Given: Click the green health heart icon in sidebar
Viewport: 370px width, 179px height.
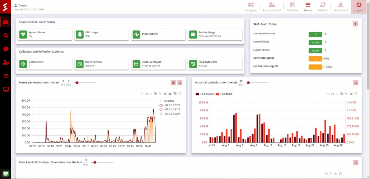Looking at the screenshot, I should coord(6,174).
